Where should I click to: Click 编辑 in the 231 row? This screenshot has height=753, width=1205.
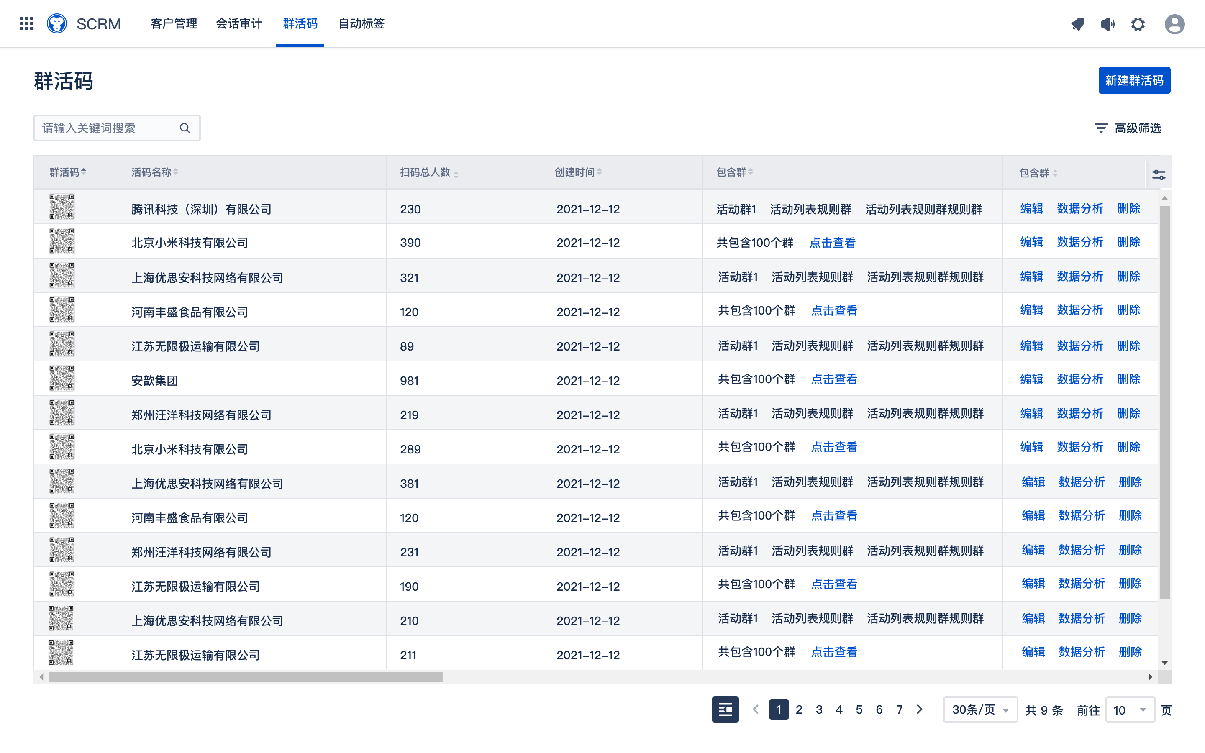1033,550
